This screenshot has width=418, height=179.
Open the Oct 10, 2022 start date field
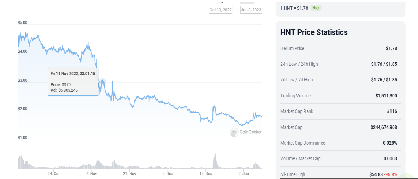coord(220,10)
